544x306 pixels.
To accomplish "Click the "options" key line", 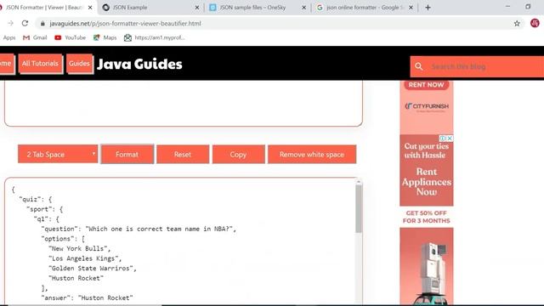I will [63, 239].
